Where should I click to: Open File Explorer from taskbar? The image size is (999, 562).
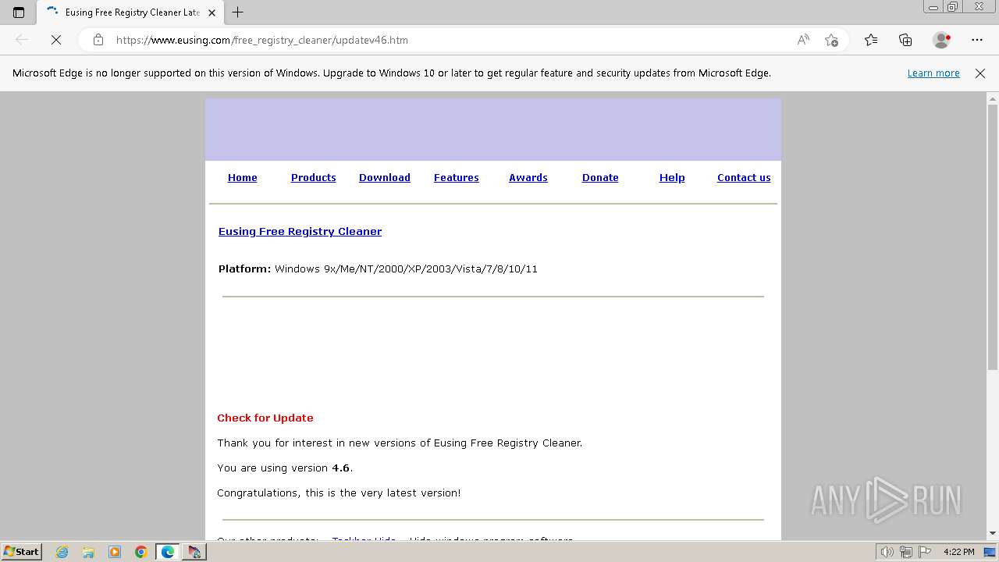click(88, 552)
